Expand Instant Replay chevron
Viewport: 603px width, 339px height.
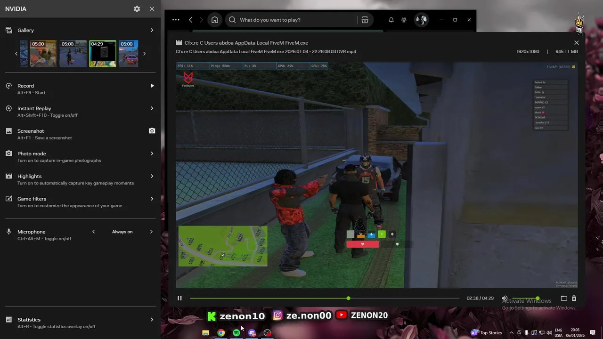click(152, 108)
